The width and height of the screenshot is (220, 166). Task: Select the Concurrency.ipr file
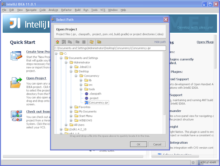pyautogui.click(x=99, y=103)
